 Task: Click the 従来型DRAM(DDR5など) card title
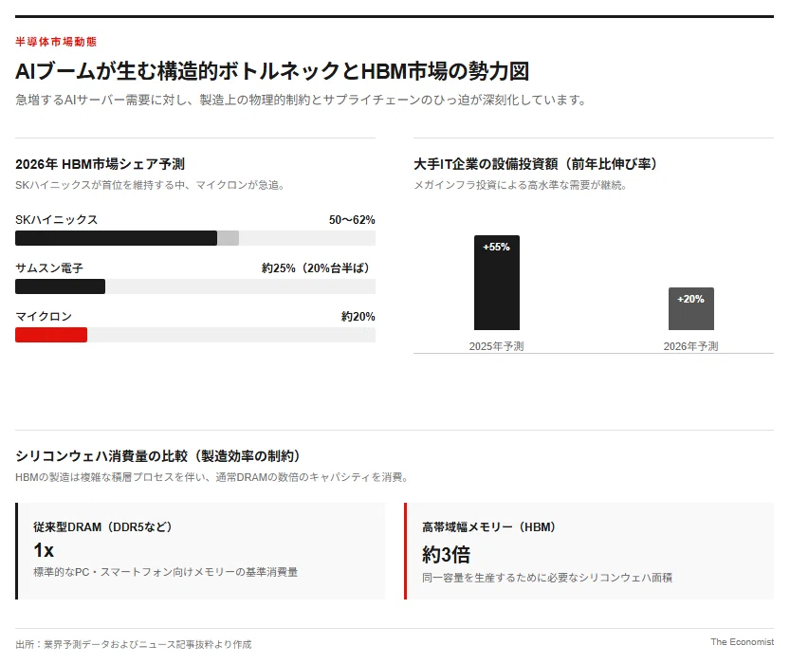click(102, 527)
